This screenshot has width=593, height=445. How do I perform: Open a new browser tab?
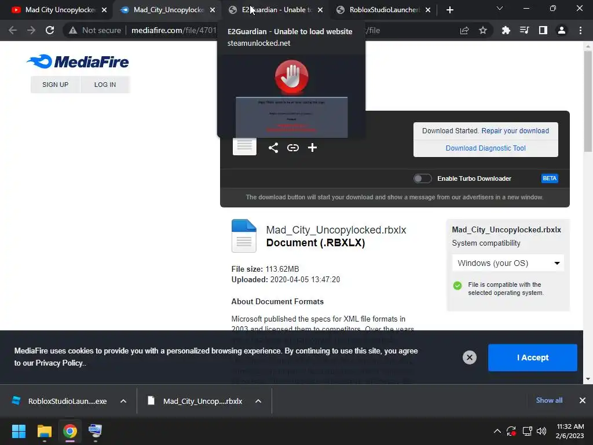tap(449, 10)
